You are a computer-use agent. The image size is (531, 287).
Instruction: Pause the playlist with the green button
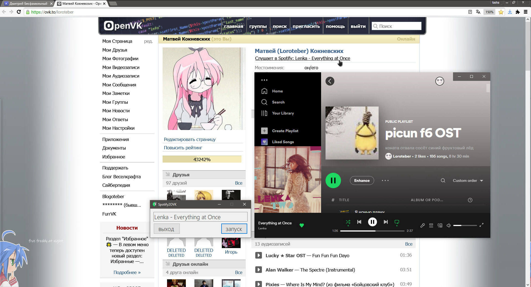333,180
